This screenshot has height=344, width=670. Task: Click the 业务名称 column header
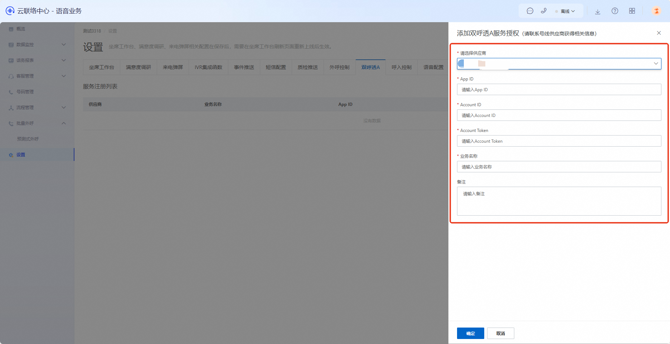click(x=213, y=104)
